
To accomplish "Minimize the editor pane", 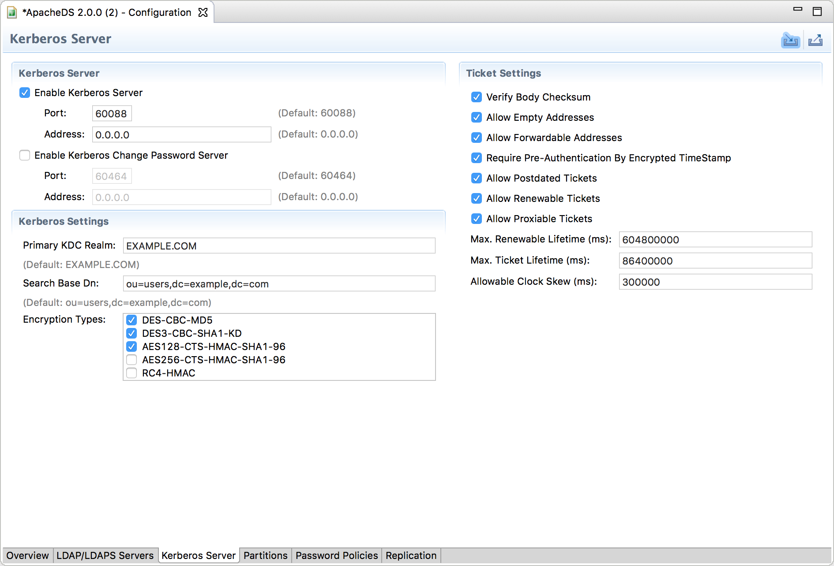I will pyautogui.click(x=798, y=9).
